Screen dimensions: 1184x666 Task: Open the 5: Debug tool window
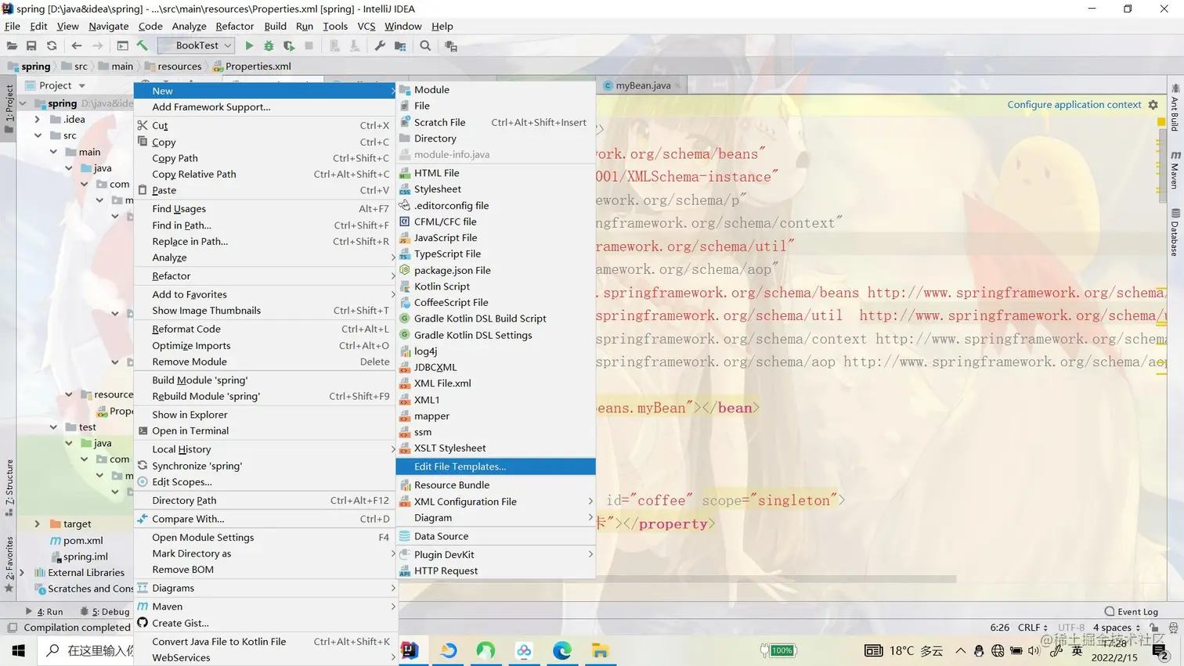(106, 611)
